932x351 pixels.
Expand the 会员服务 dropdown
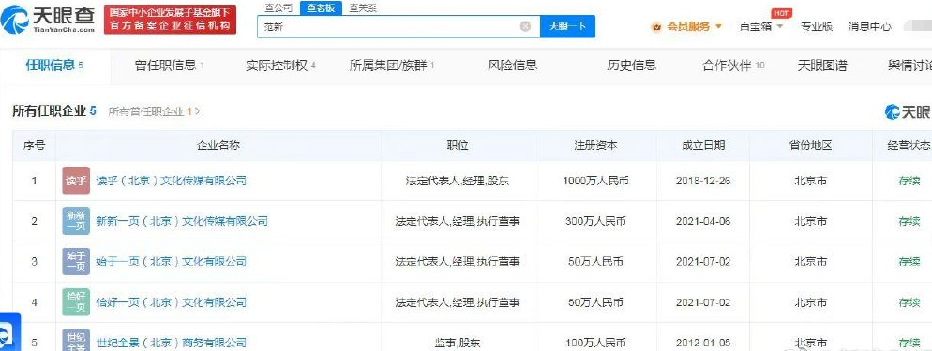tap(718, 27)
